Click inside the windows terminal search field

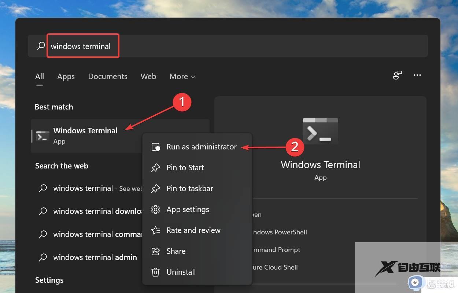[81, 46]
